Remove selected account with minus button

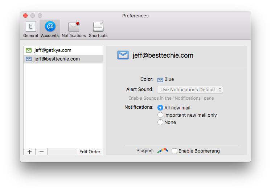point(41,151)
